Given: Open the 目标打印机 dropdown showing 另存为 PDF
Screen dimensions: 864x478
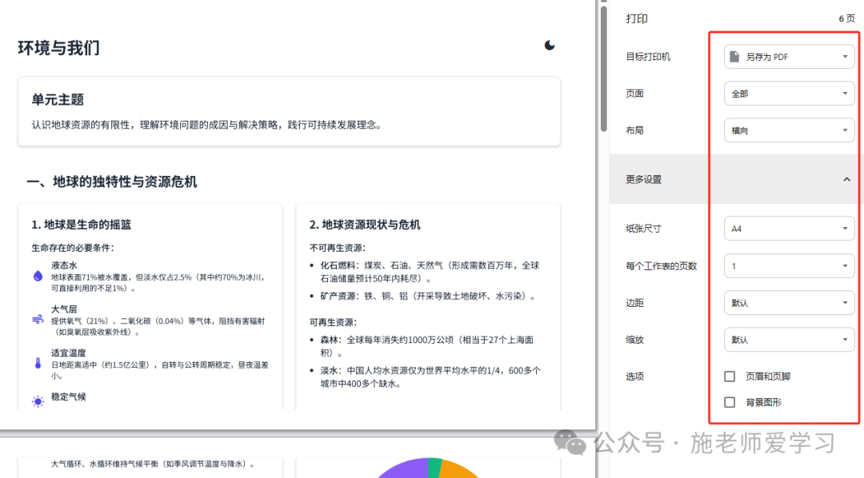Looking at the screenshot, I should (x=789, y=57).
